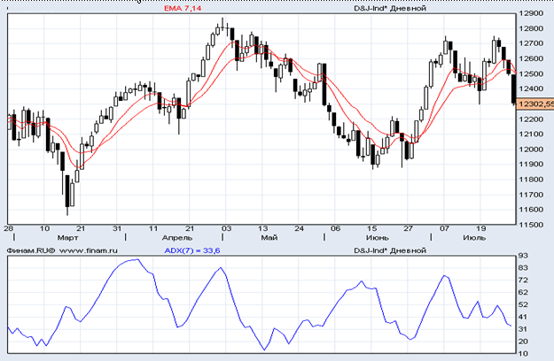The height and width of the screenshot is (361, 554).
Task: Click the 12900 price axis label
Action: 532,14
